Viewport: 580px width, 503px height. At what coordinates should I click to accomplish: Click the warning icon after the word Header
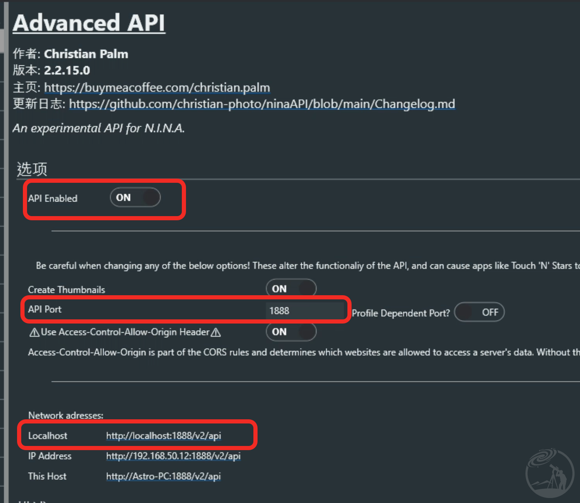point(216,332)
